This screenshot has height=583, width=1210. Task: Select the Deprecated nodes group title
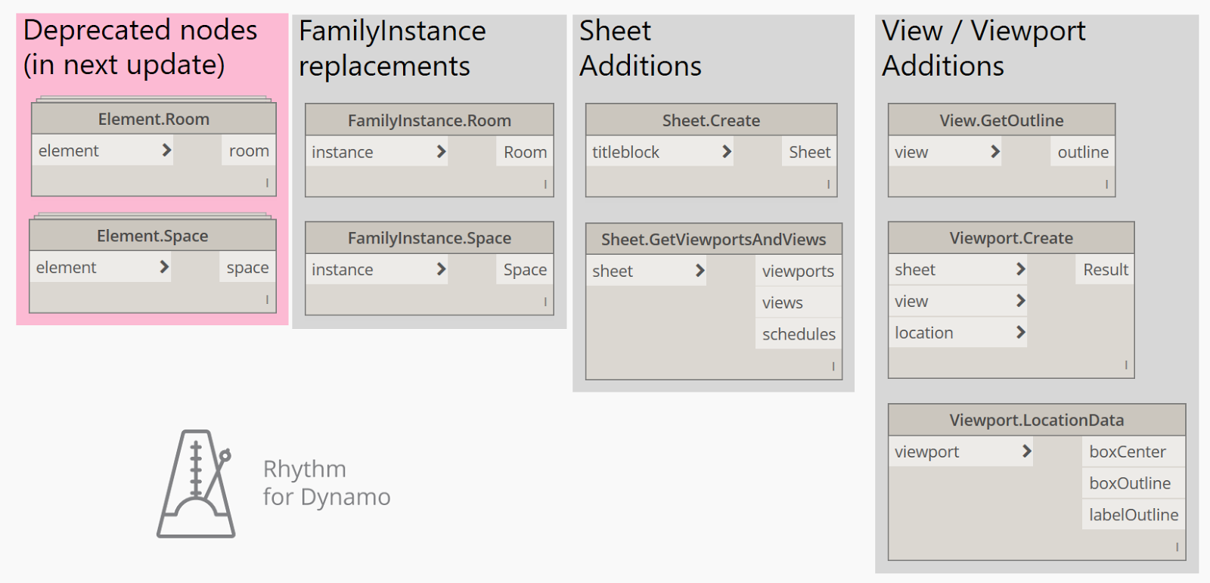pos(141,47)
